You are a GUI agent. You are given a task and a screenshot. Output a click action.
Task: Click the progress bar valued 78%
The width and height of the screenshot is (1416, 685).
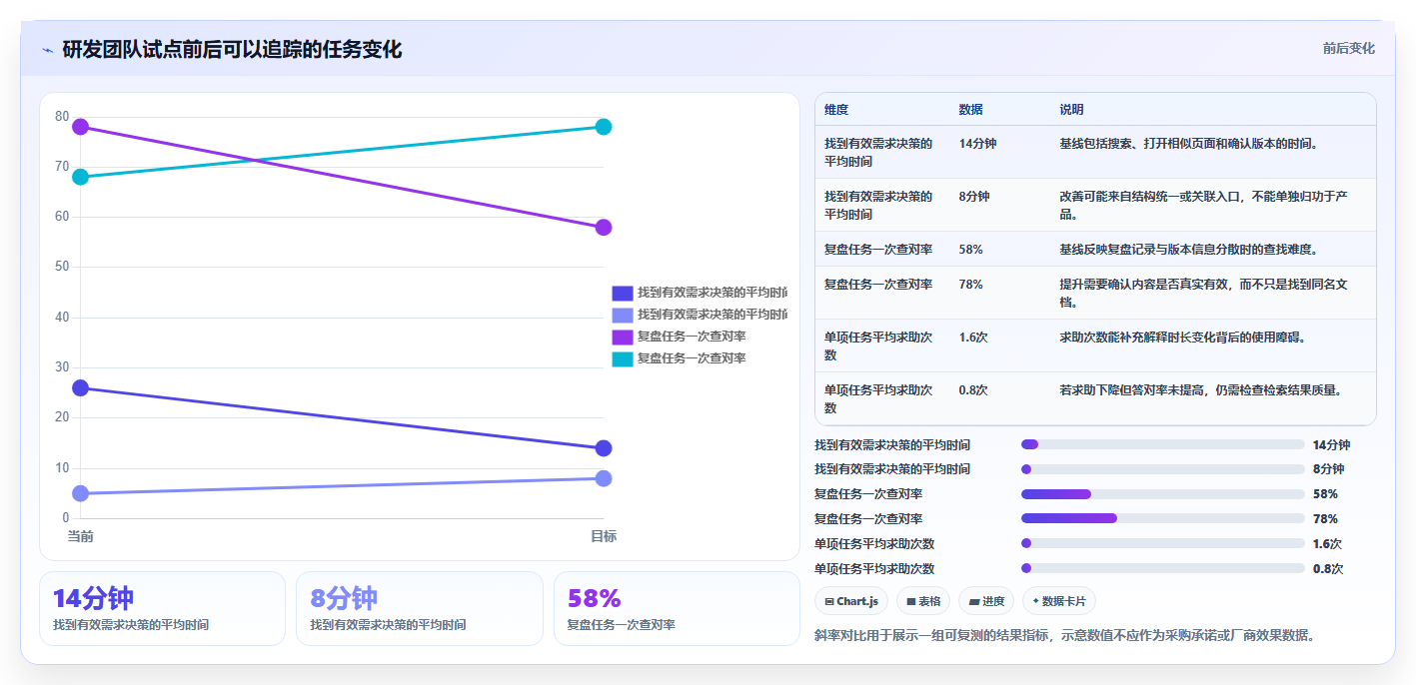click(1162, 518)
